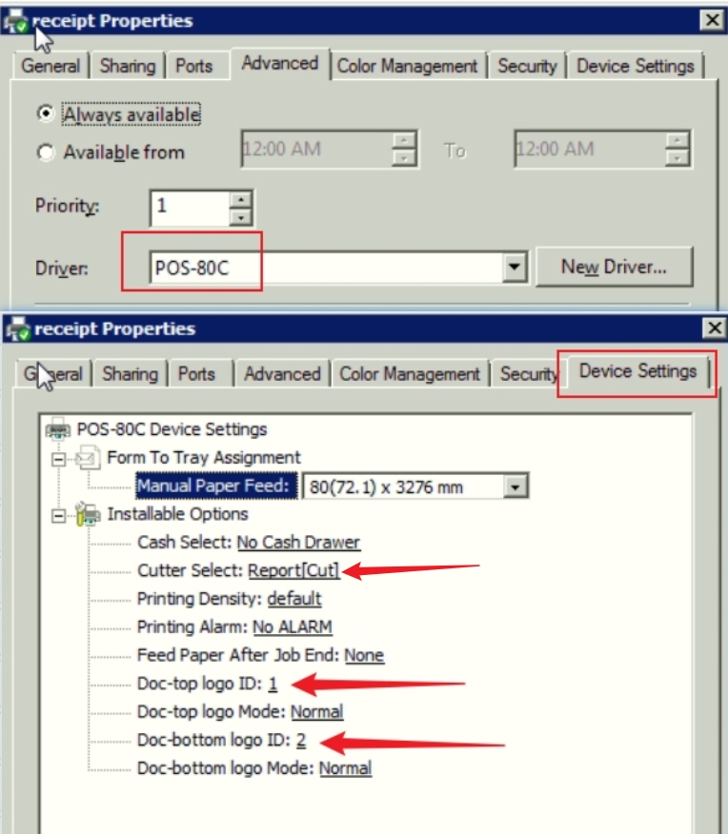Image resolution: width=728 pixels, height=834 pixels.
Task: Open Manual Paper Feed size dropdown
Action: (516, 486)
